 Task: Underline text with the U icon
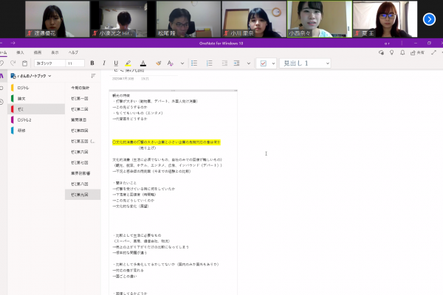tap(114, 63)
